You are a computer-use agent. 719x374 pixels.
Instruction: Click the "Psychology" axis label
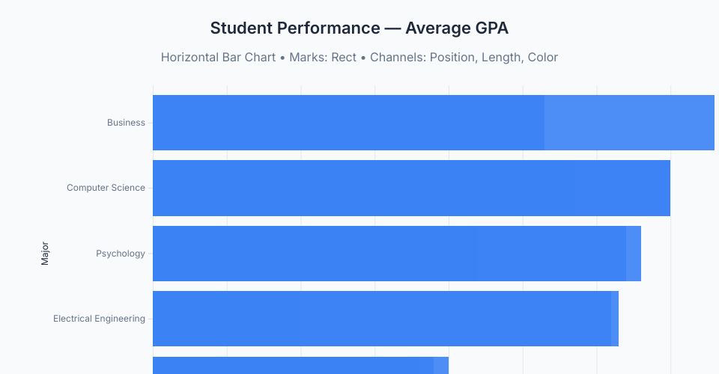pos(121,254)
